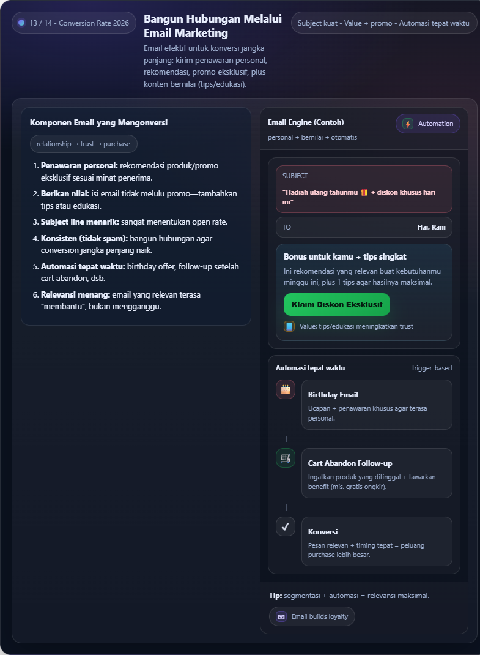Screen dimensions: 480x655
Task: Click the gift emoji in subject line
Action: pos(364,192)
